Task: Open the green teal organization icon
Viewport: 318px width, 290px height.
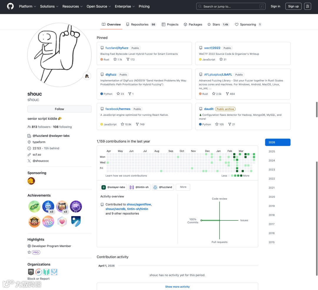Action: click(47, 272)
